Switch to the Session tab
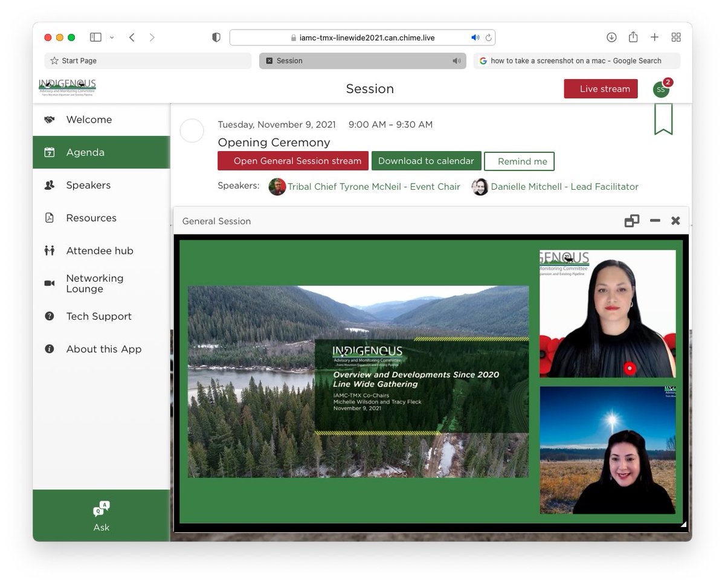The height and width of the screenshot is (585, 725). (x=362, y=60)
